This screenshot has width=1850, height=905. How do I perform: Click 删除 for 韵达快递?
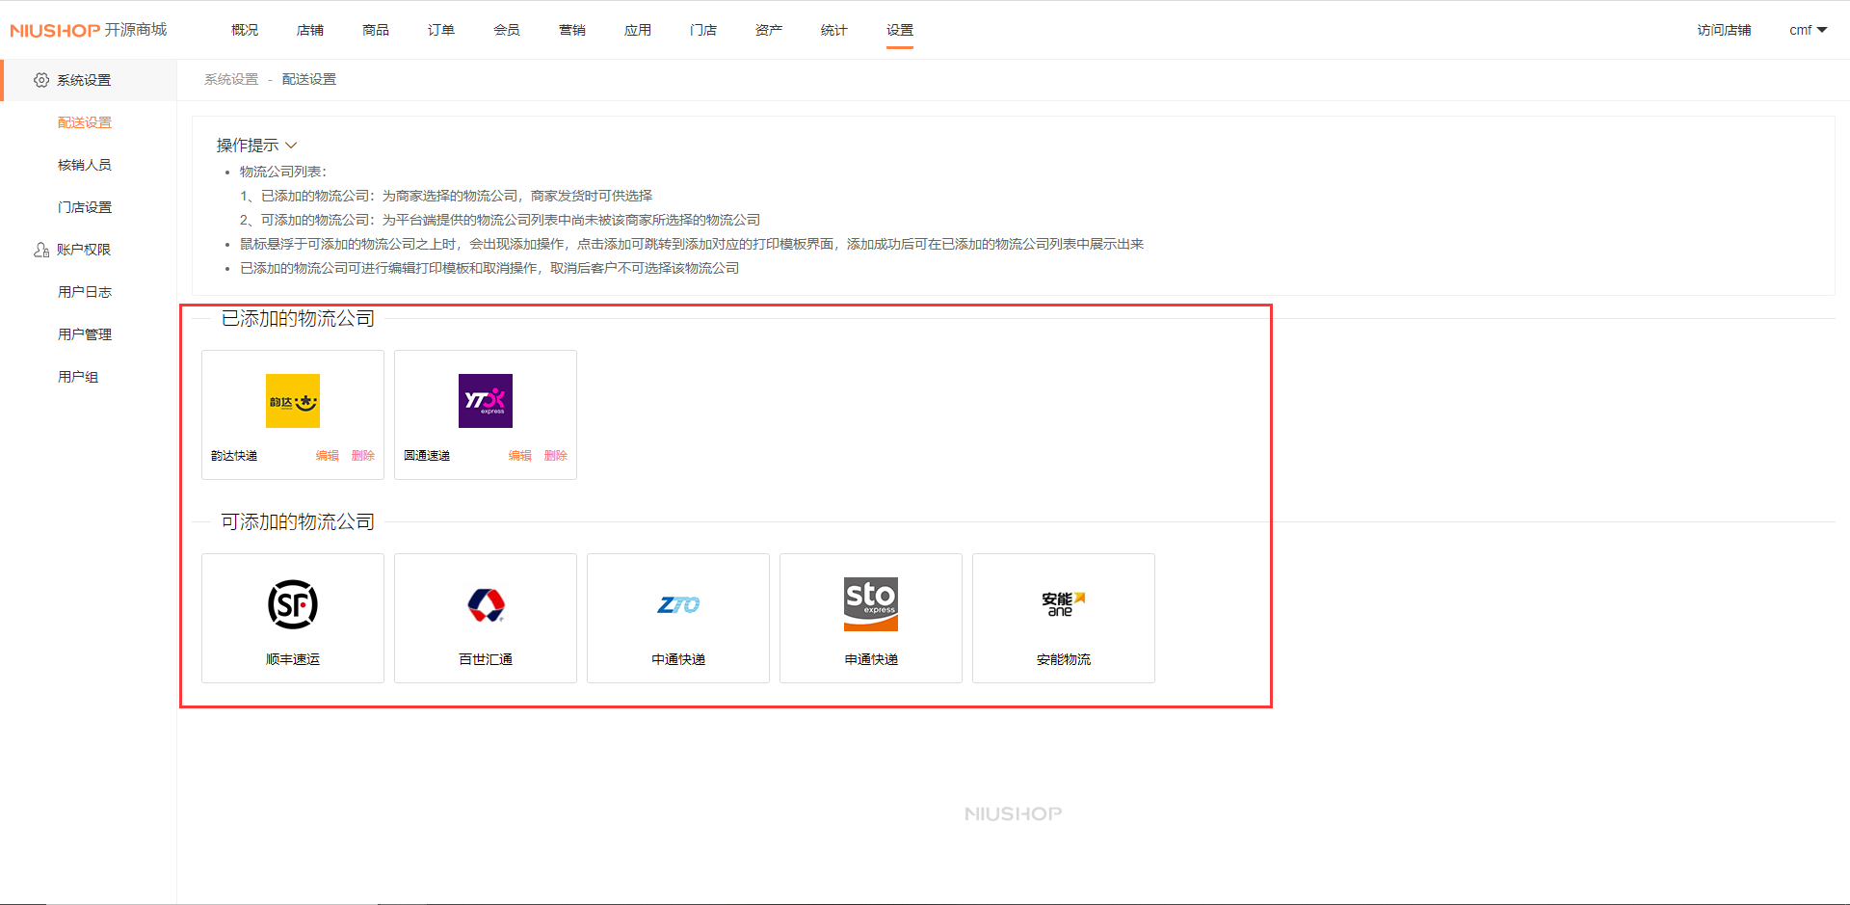[x=363, y=456]
